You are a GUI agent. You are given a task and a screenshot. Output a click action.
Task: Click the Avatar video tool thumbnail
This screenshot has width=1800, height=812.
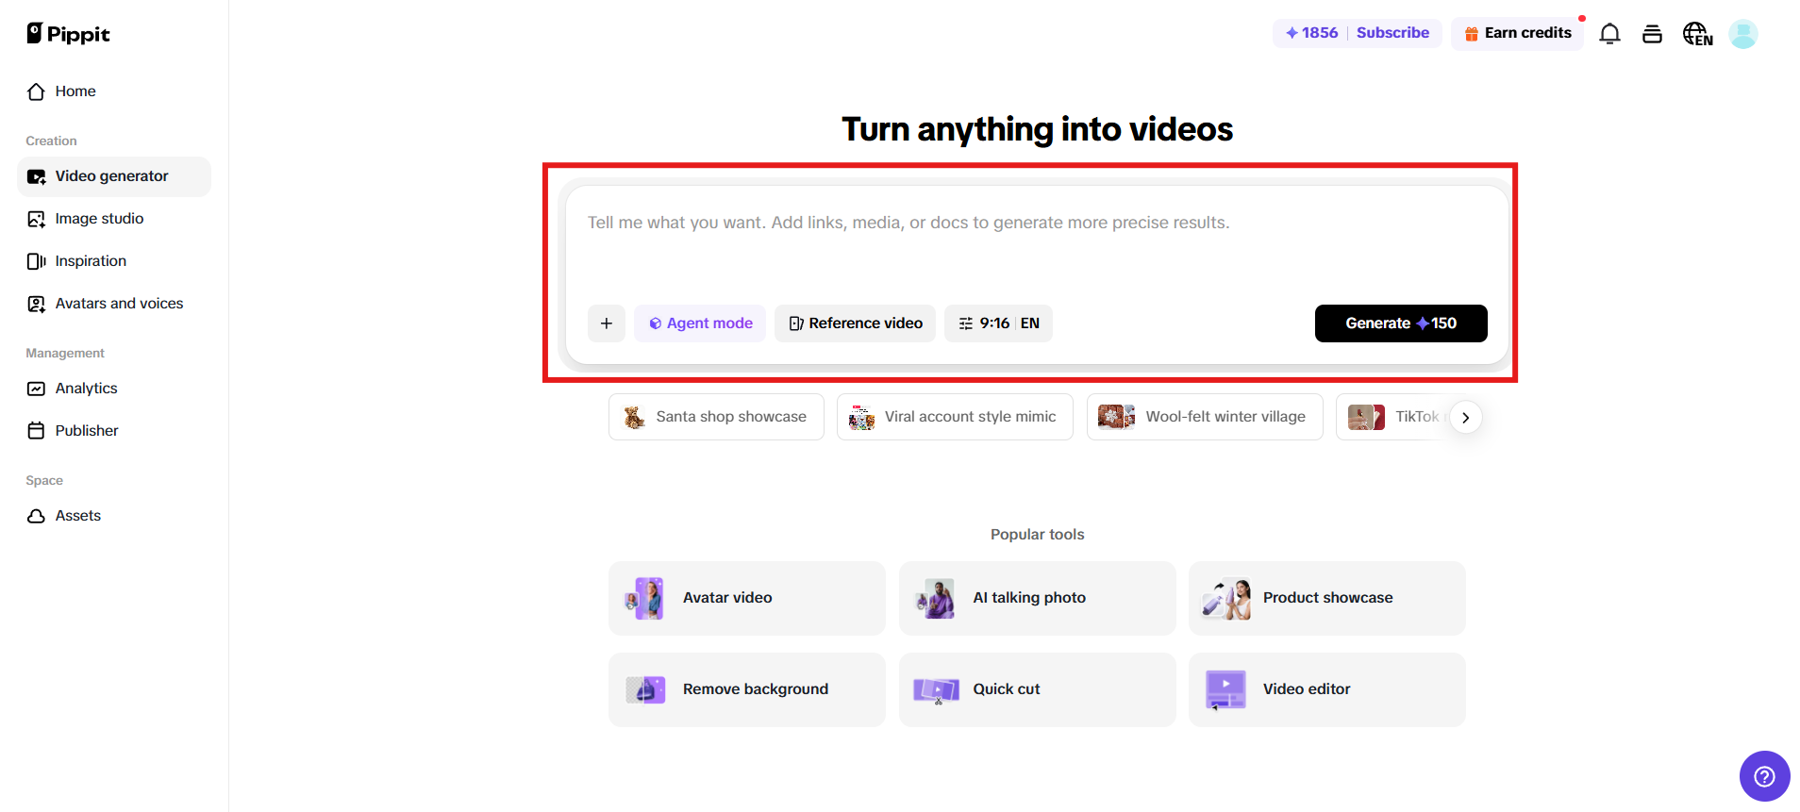coord(645,598)
